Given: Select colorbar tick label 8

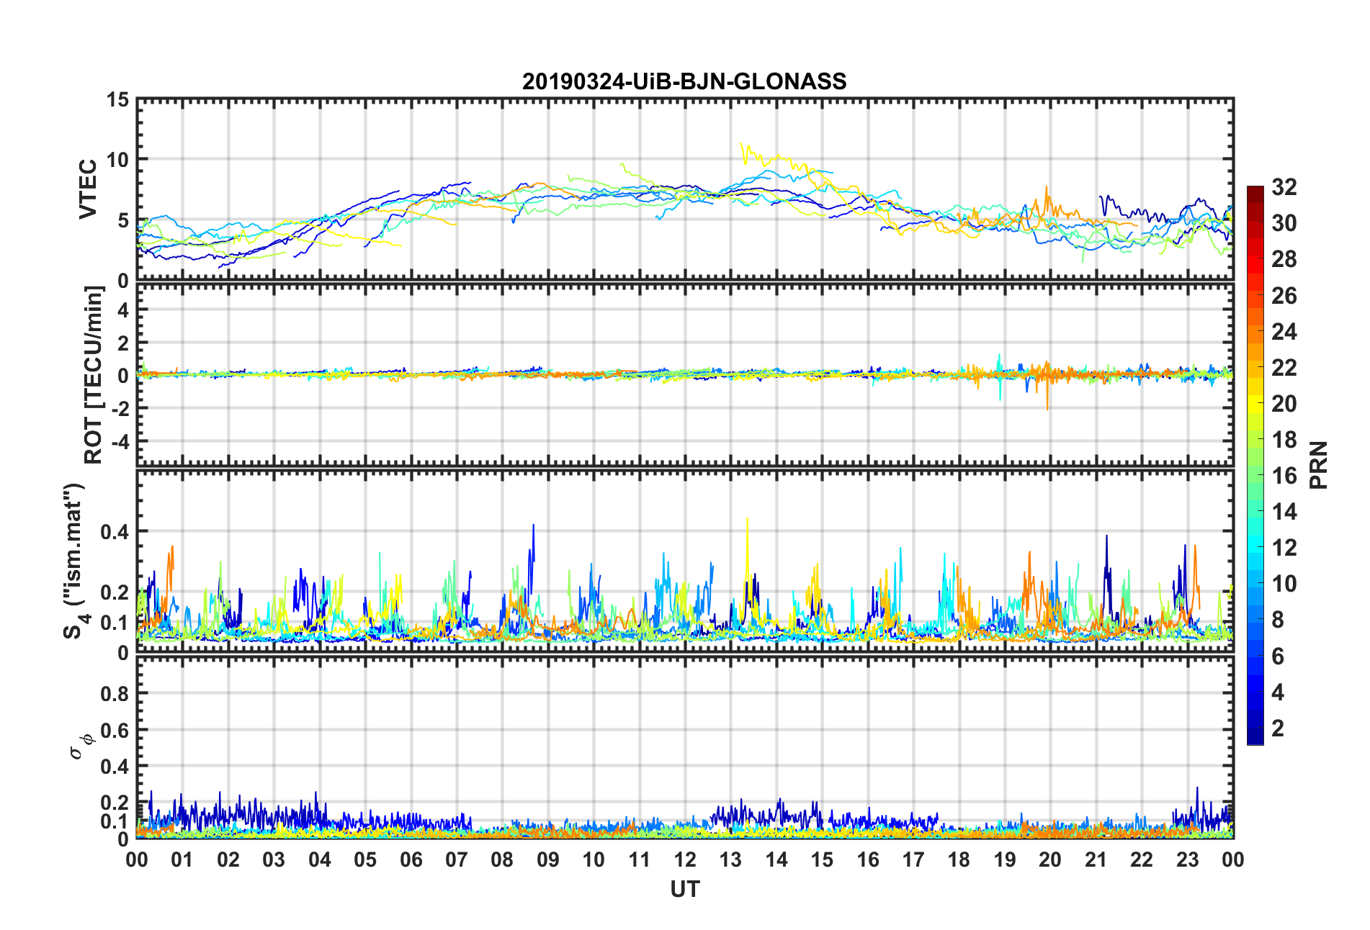Looking at the screenshot, I should pyautogui.click(x=1278, y=620).
